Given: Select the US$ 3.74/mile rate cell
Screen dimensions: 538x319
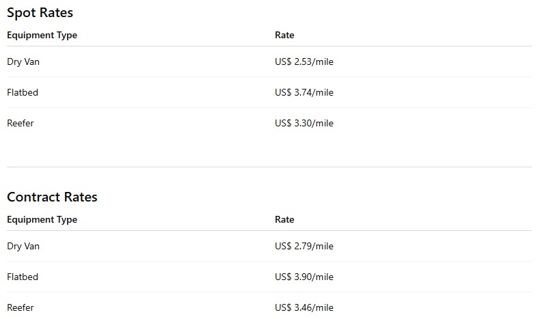Looking at the screenshot, I should (x=304, y=92).
